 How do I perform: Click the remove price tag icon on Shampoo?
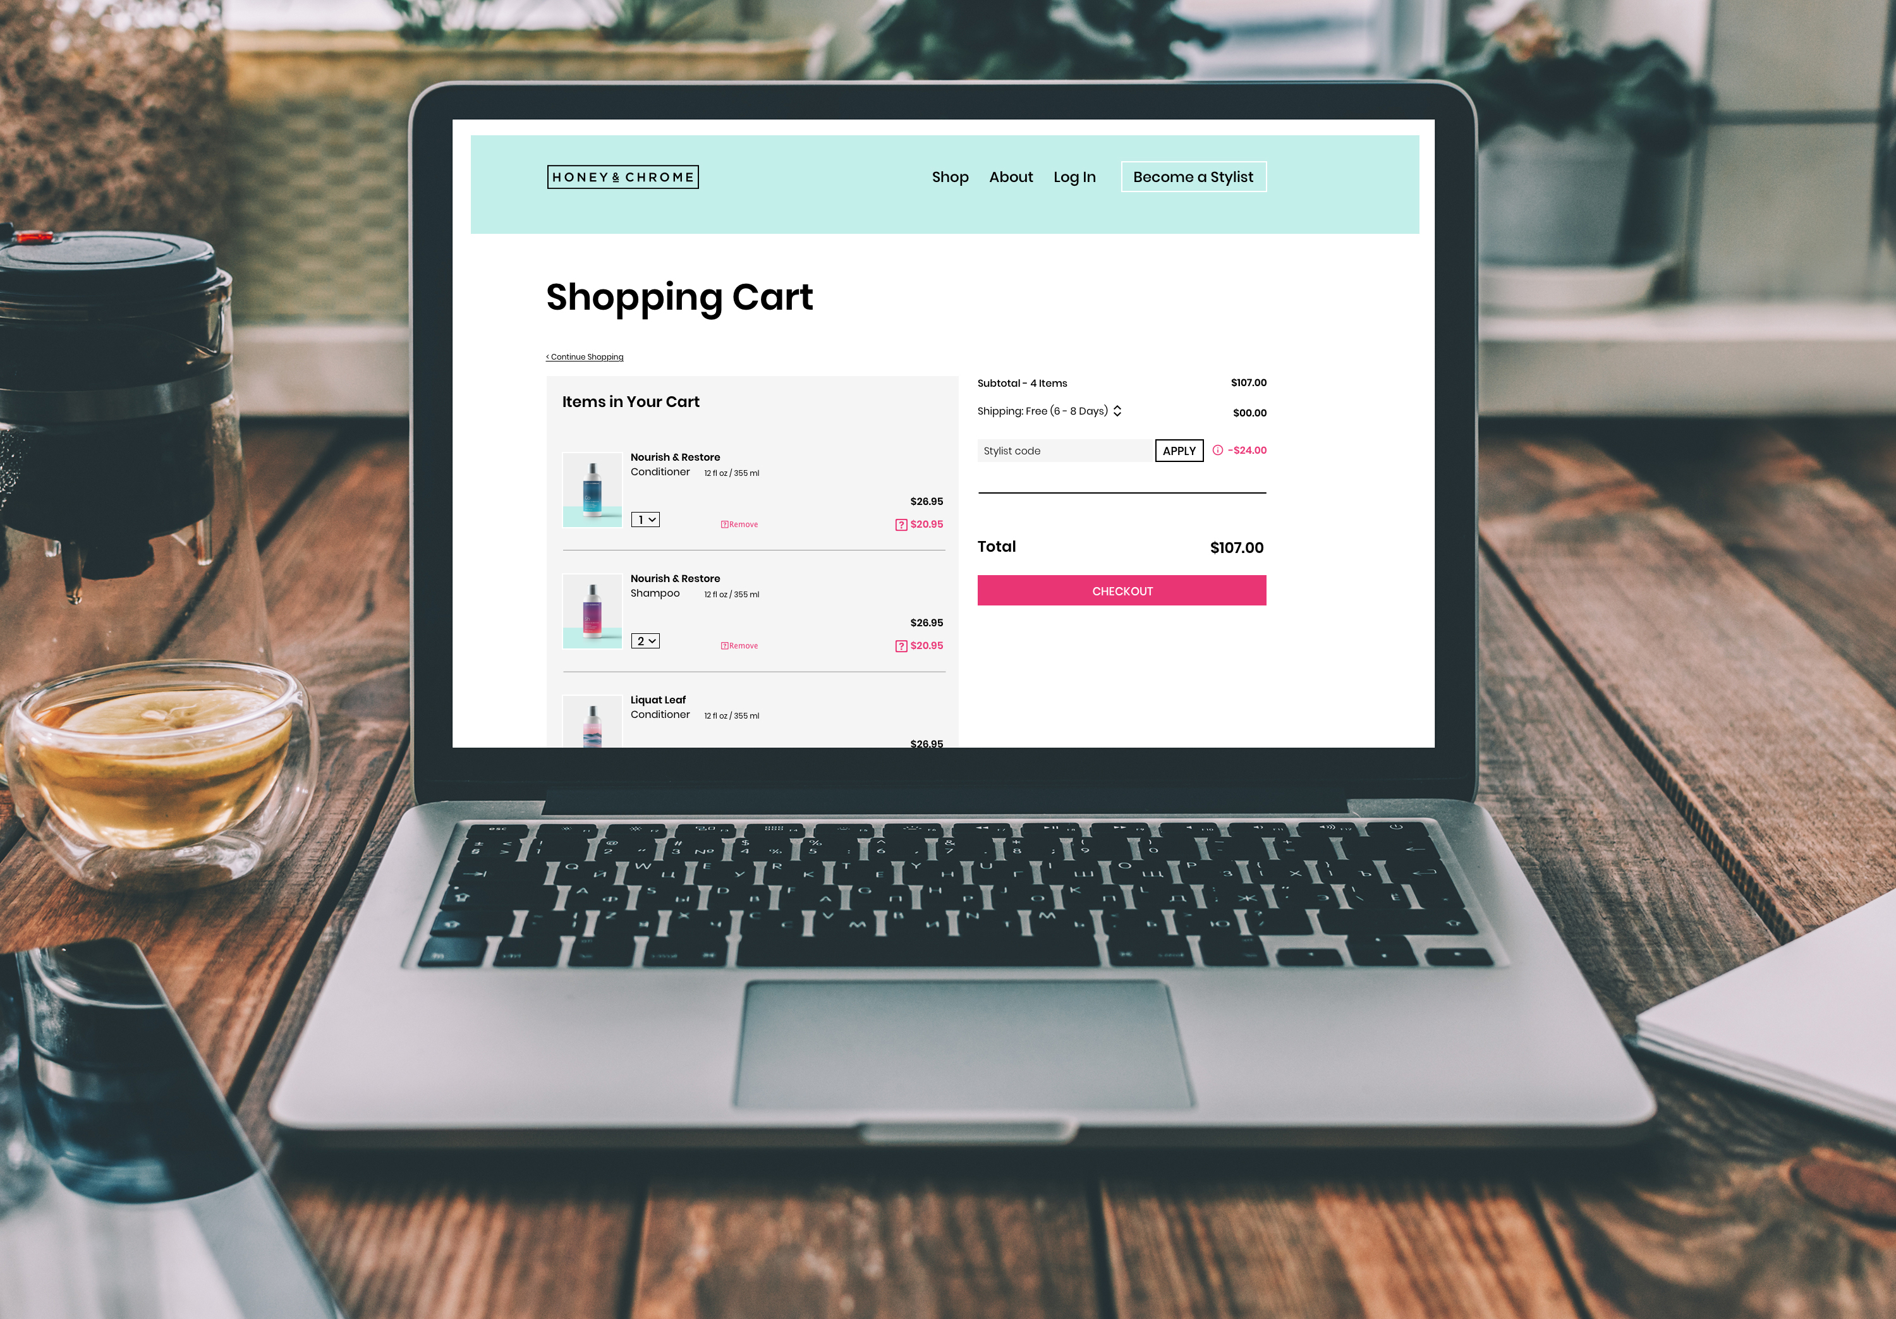tap(897, 646)
